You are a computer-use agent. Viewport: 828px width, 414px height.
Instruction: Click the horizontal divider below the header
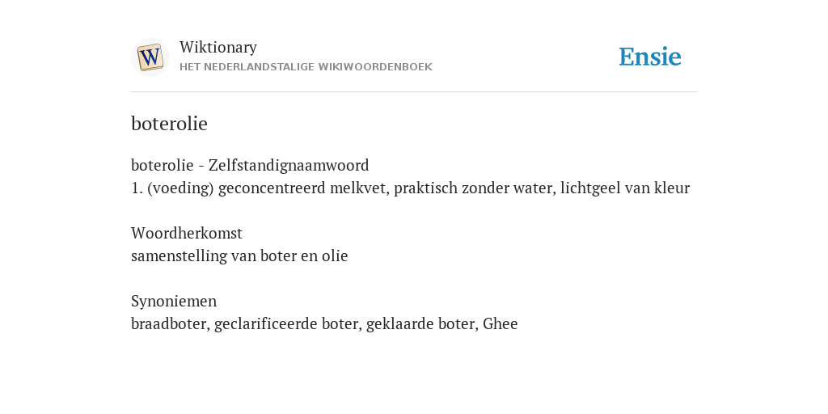[x=414, y=92]
